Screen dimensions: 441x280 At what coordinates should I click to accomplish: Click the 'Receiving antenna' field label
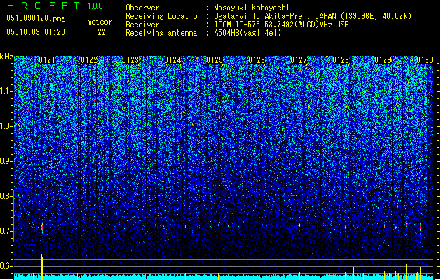161,33
